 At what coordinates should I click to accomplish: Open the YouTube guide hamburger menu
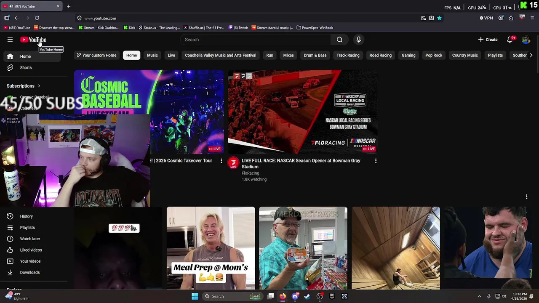[x=10, y=40]
